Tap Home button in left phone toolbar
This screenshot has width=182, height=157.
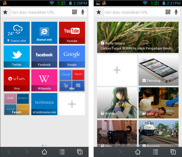[44, 152]
